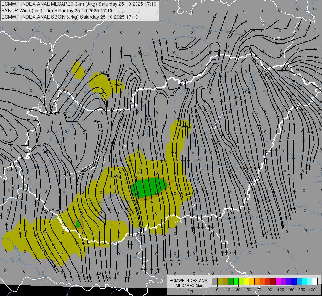Click the legend tick label 400

[x=312, y=290]
